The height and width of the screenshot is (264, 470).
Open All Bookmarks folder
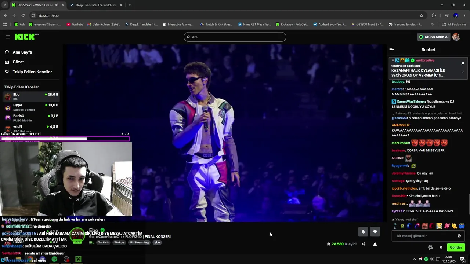(454, 25)
